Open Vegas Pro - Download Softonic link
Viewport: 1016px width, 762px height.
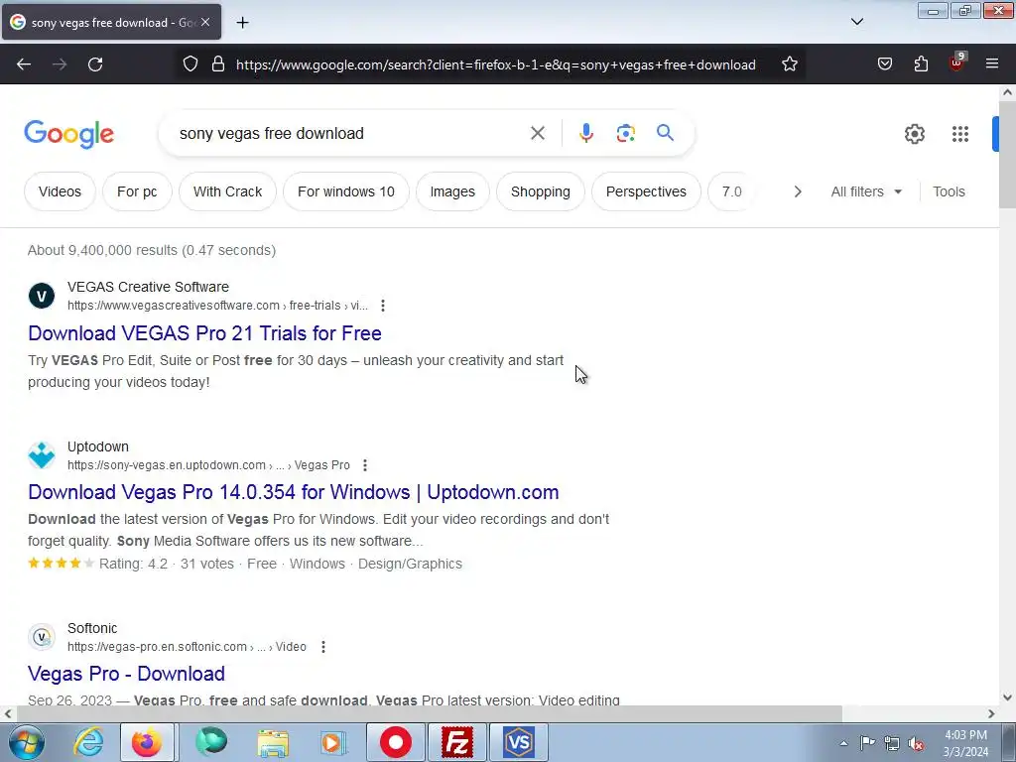click(126, 674)
